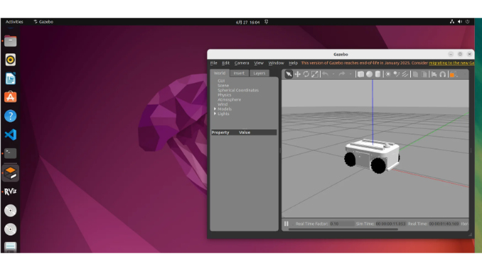Insert a cylinder shape
The width and height of the screenshot is (482, 271).
pyautogui.click(x=377, y=74)
